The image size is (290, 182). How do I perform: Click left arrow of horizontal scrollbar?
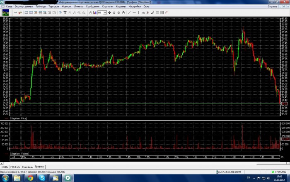2,163
